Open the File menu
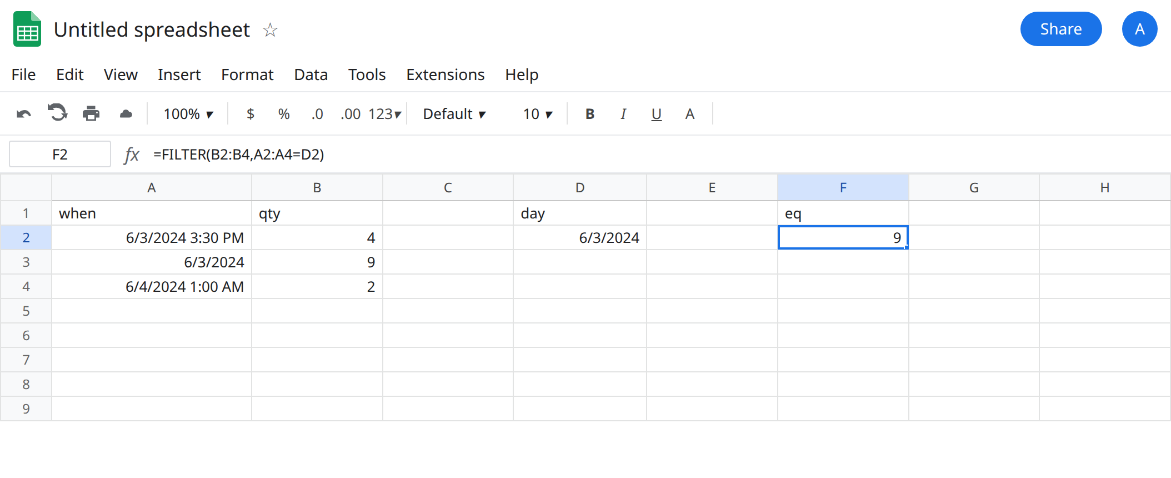The width and height of the screenshot is (1171, 478). point(23,74)
